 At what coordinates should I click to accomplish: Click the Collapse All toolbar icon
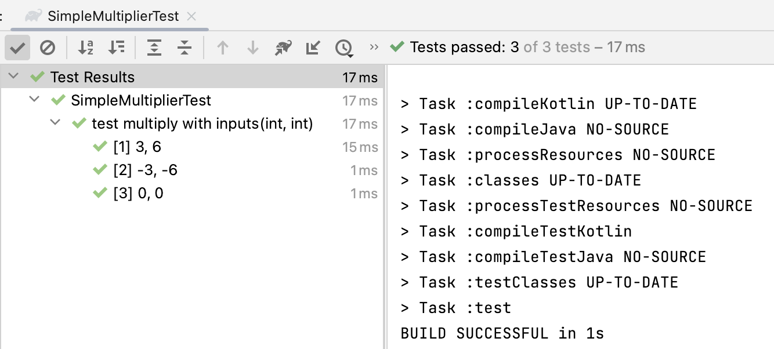(x=185, y=48)
